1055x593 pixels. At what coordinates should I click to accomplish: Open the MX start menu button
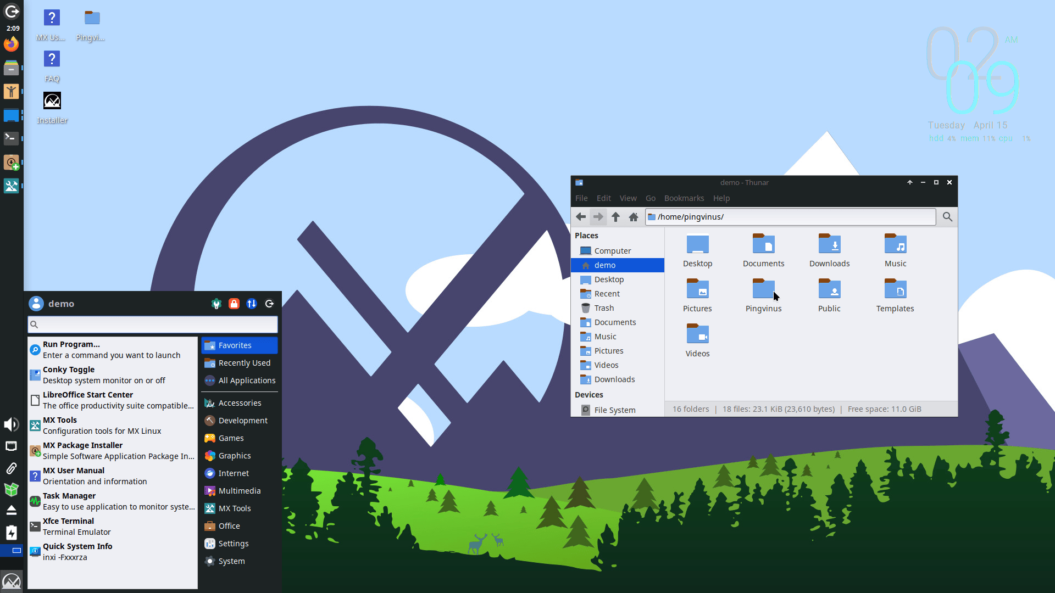(x=11, y=581)
